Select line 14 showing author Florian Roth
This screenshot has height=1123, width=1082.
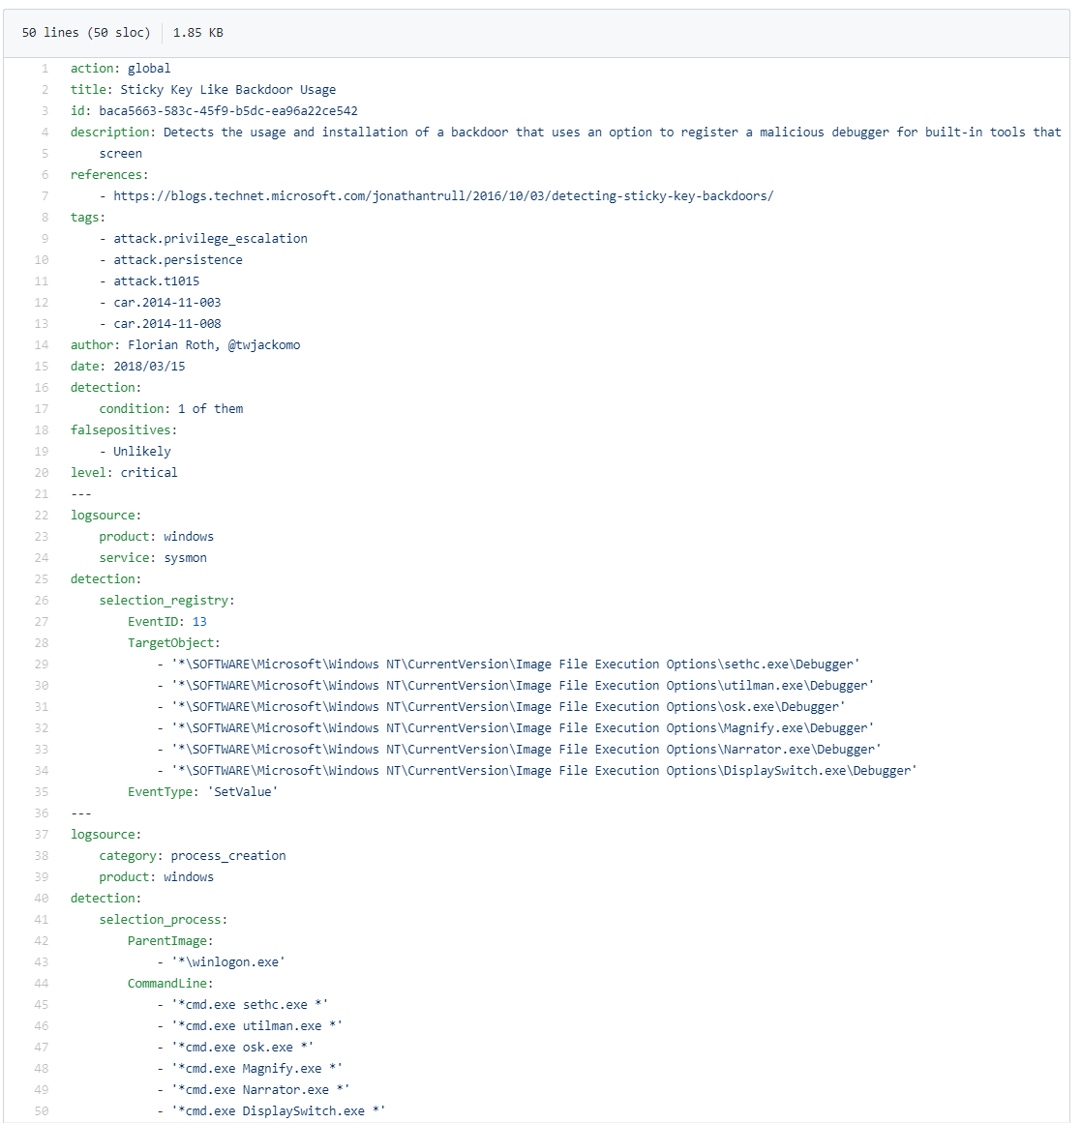click(x=44, y=344)
